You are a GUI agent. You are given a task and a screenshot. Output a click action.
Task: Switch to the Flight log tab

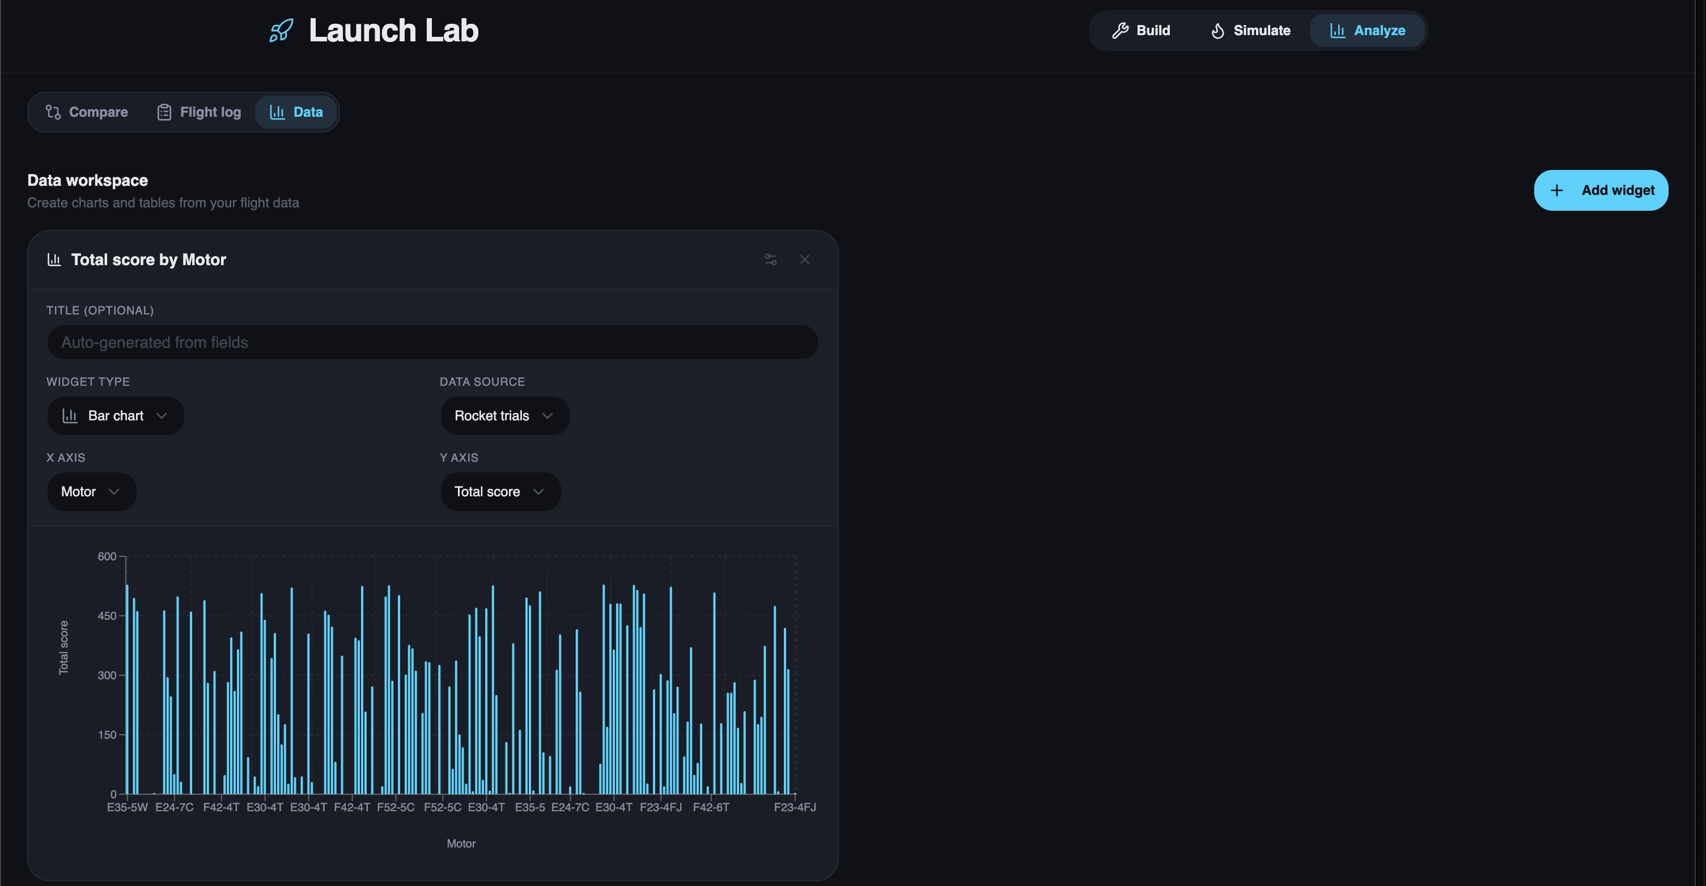(200, 112)
